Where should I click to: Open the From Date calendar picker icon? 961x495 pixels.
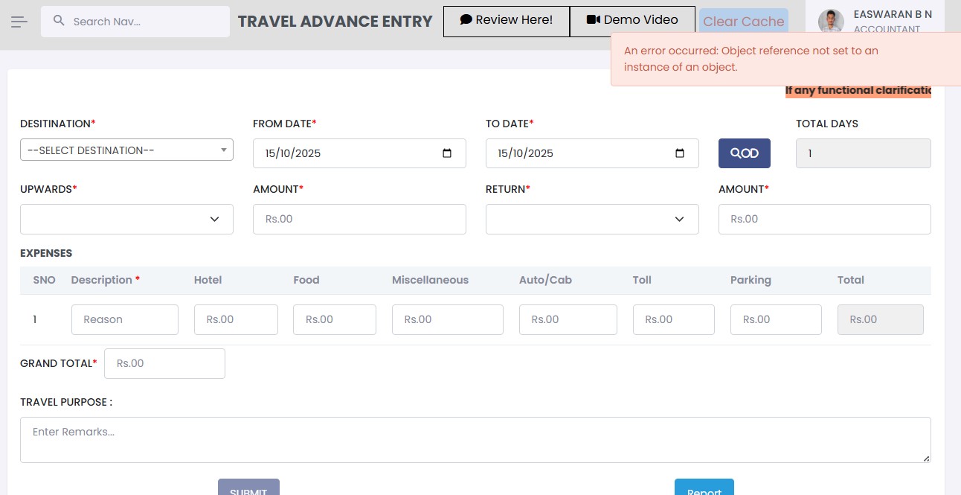click(x=447, y=153)
